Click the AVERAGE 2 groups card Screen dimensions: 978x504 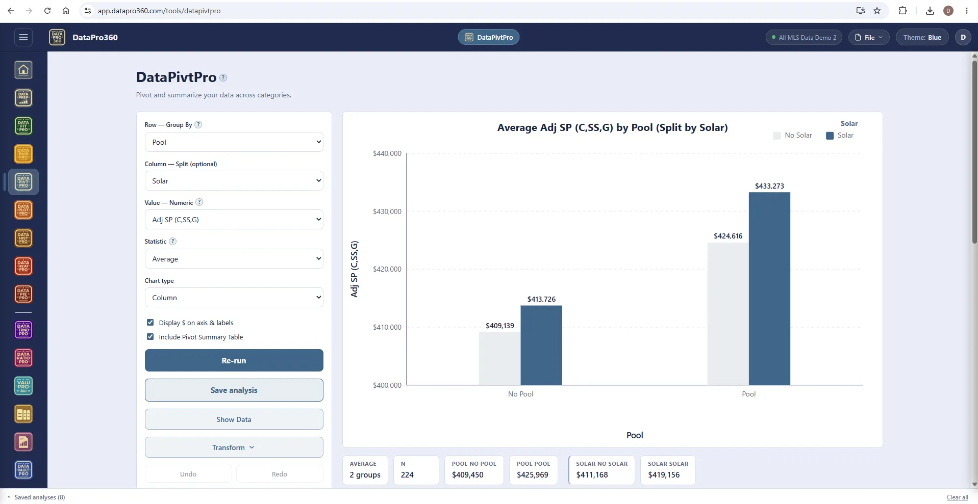(x=365, y=470)
